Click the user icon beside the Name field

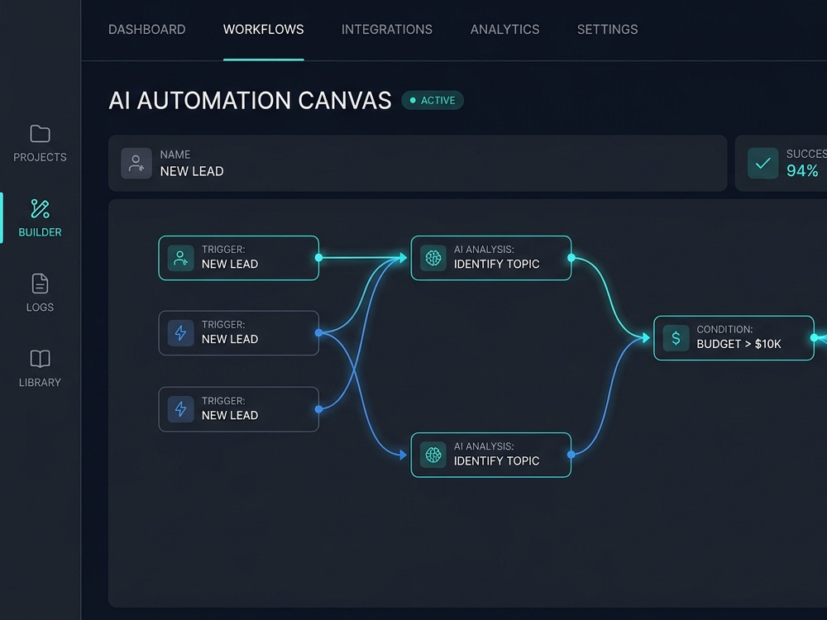[x=136, y=163]
